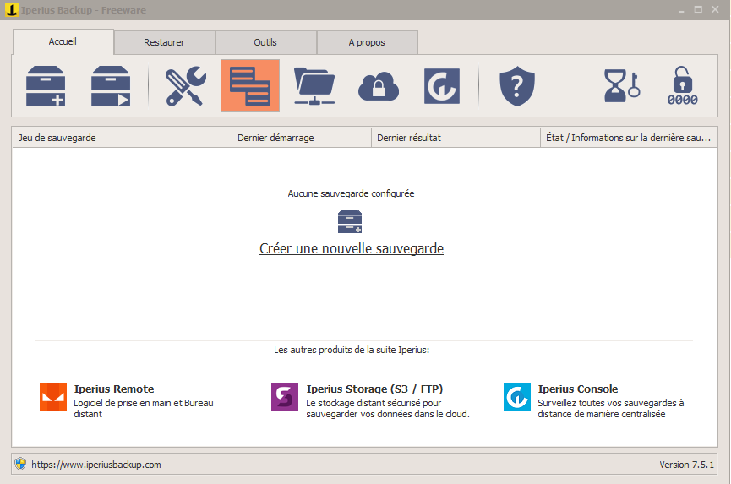Open the Outils tab
Screen dimensions: 731x484
tap(265, 42)
